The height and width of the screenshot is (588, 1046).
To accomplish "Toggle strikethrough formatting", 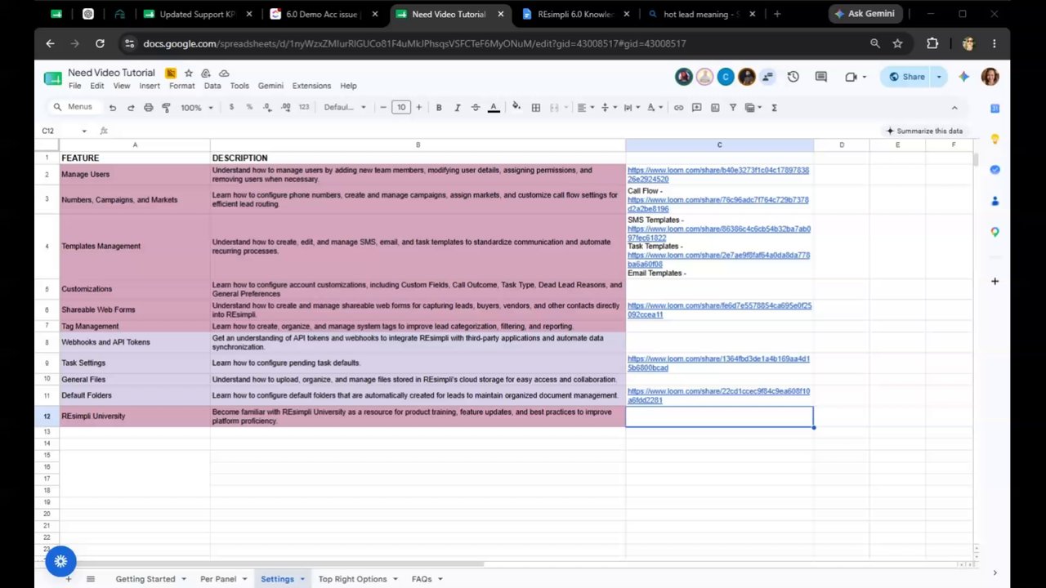I will (476, 108).
